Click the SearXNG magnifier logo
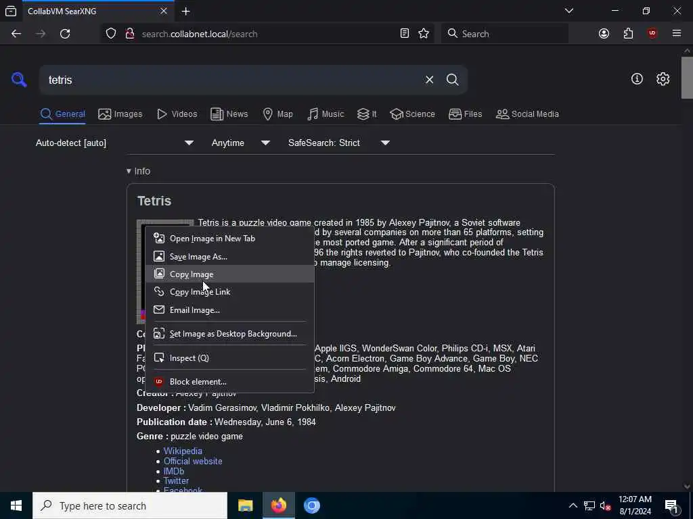This screenshot has width=693, height=519. point(19,80)
